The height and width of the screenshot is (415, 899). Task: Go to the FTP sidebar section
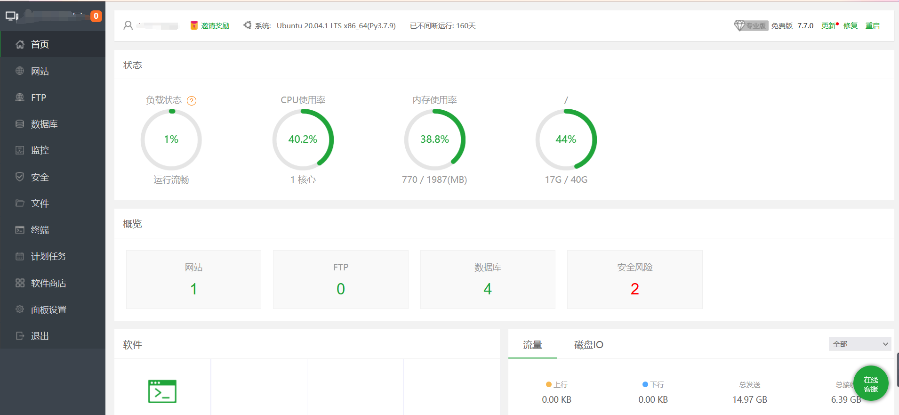coord(53,98)
